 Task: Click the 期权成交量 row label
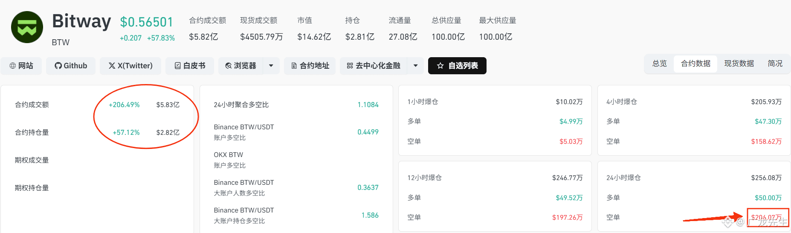pos(32,160)
